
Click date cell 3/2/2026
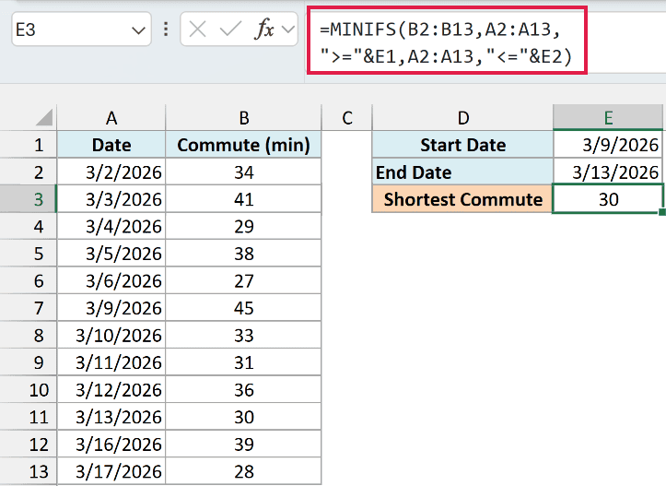(111, 172)
